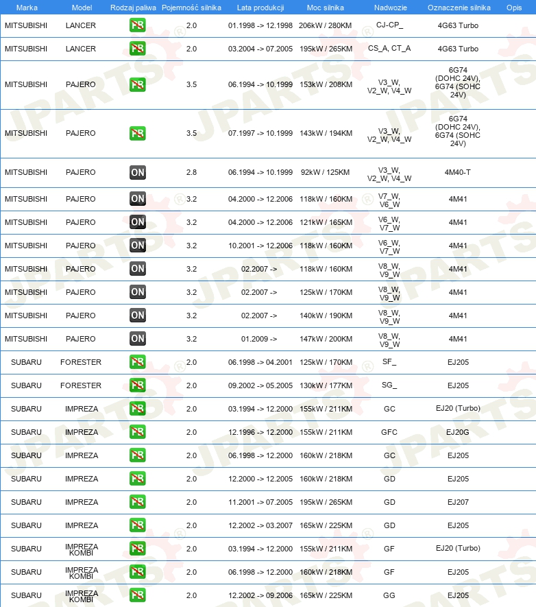536x607 pixels.
Task: Click the '92kW / 125KM' power cell
Action: [x=326, y=172]
